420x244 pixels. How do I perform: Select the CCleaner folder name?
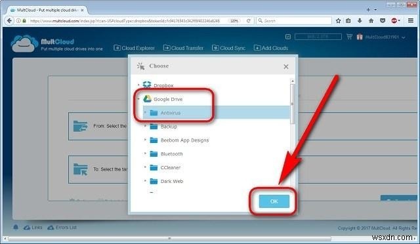coord(171,167)
